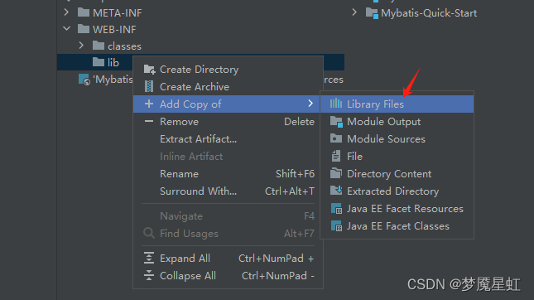534x300 pixels.
Task: Click the File document icon in submenu
Action: [x=336, y=156]
